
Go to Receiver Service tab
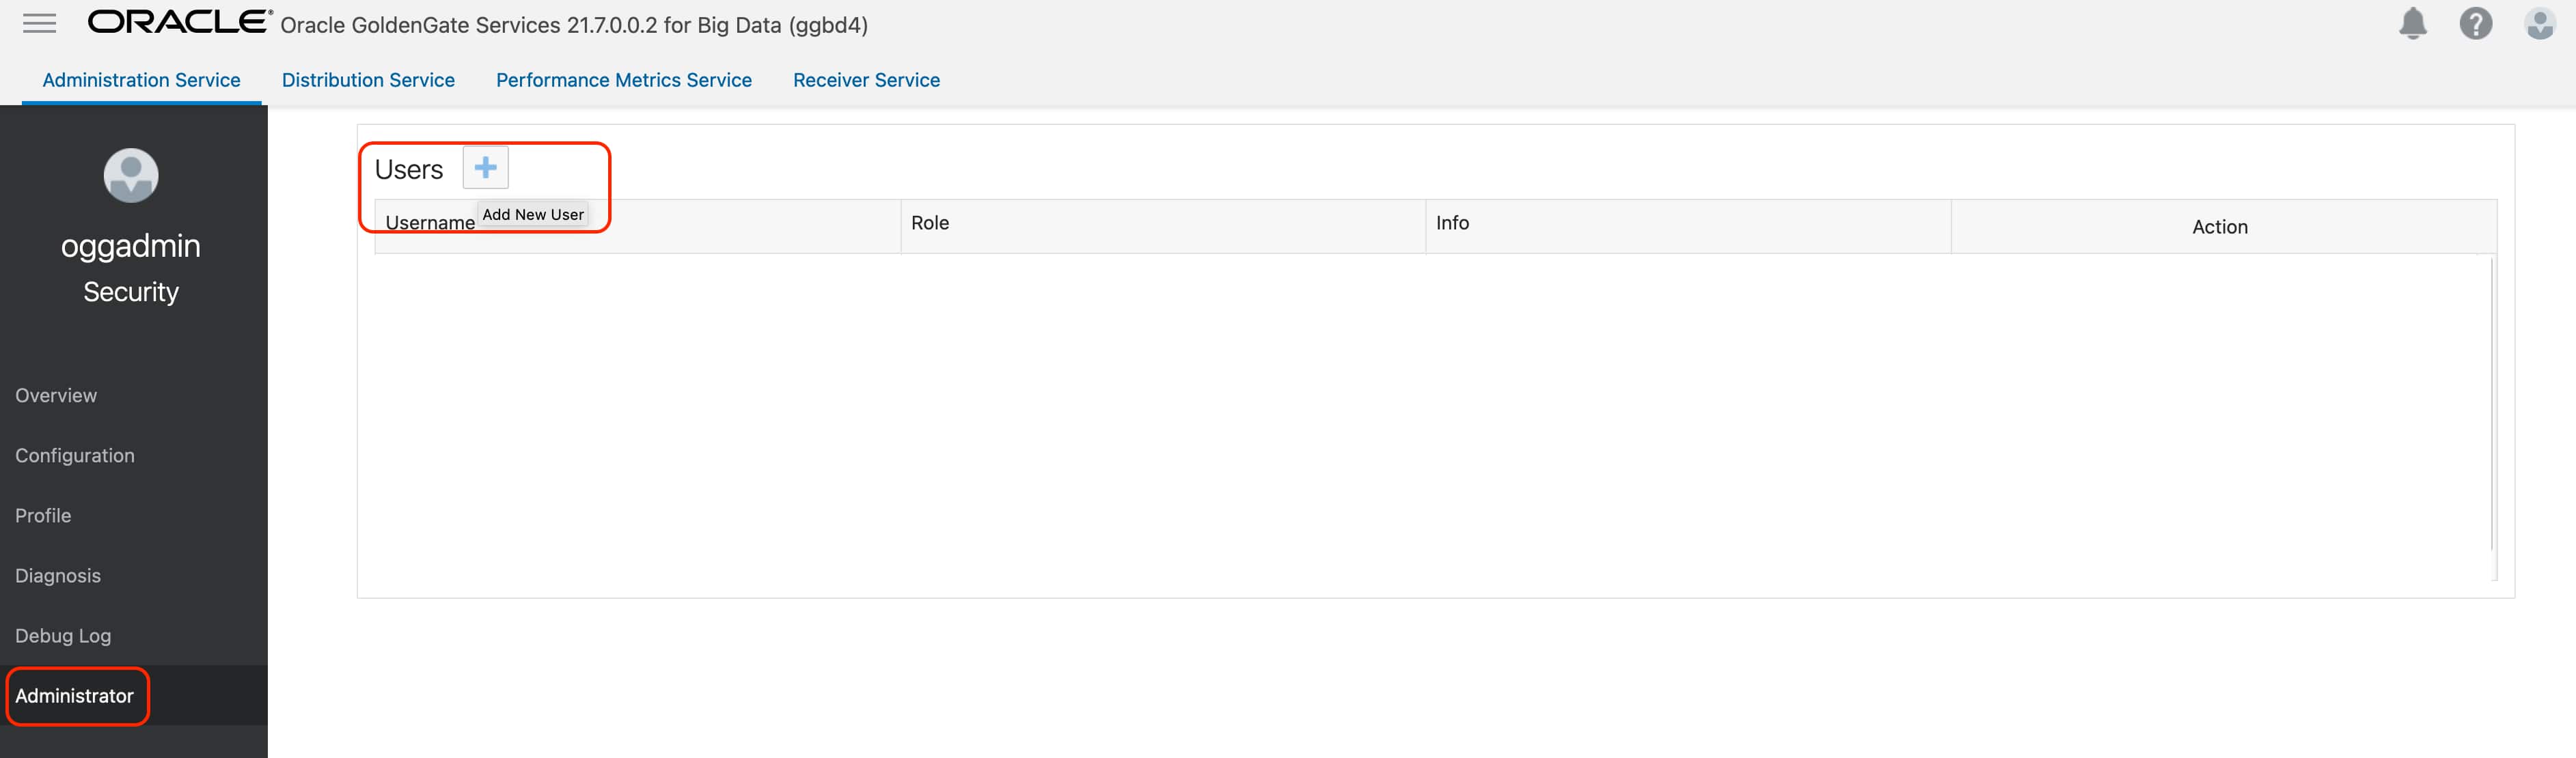(x=866, y=80)
